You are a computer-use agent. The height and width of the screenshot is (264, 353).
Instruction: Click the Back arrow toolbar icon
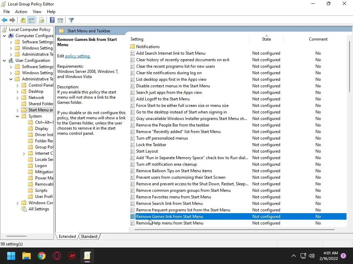coord(4,20)
